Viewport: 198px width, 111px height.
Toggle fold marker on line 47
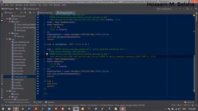44,44
